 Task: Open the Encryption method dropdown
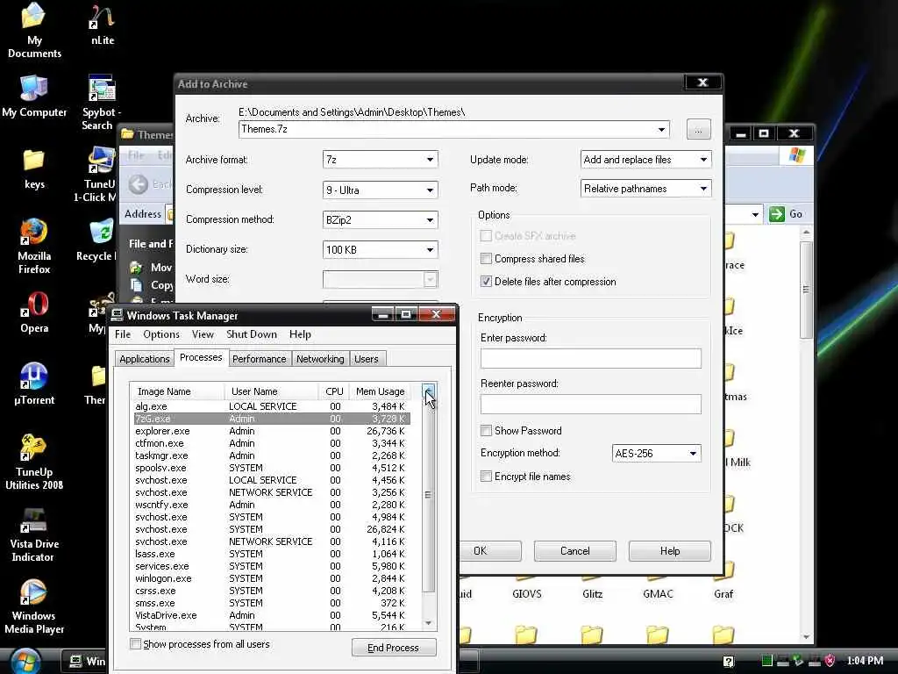693,454
